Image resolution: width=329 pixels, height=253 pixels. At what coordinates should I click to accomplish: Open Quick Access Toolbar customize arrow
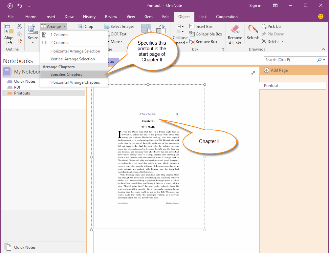(29, 6)
